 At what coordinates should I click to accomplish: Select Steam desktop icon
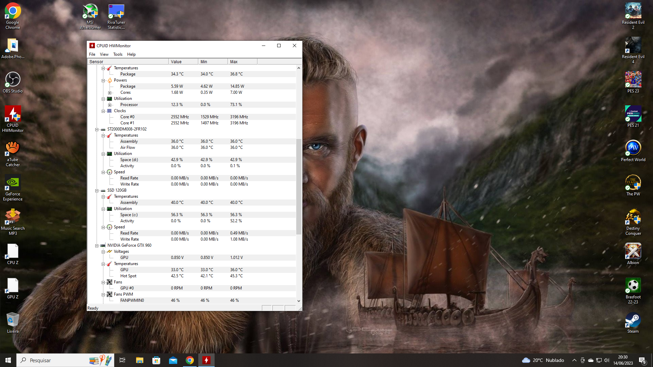(x=633, y=323)
